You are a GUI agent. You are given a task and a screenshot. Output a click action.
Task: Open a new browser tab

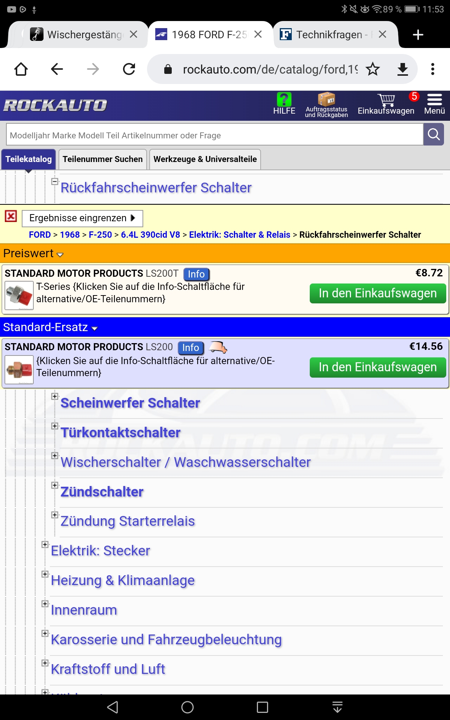418,34
